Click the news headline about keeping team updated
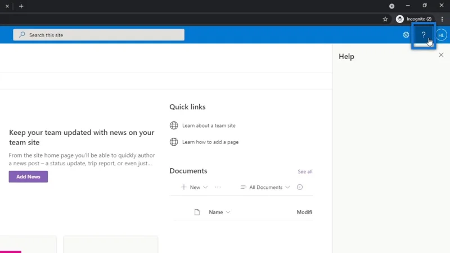450x253 pixels. pyautogui.click(x=82, y=137)
